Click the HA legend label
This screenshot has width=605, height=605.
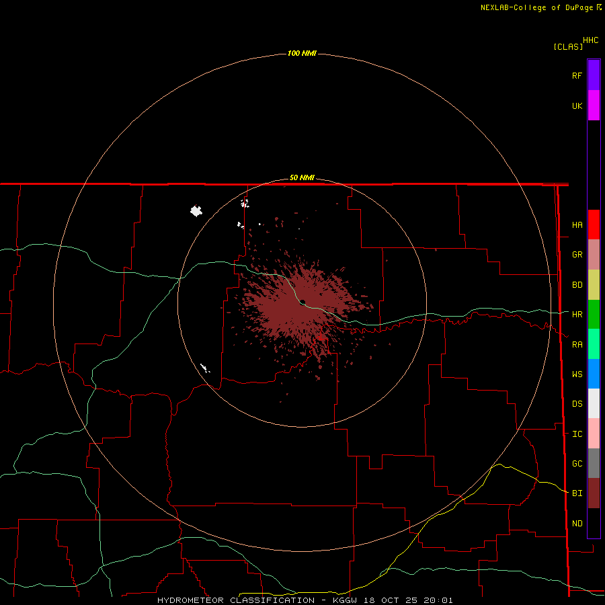tap(577, 225)
